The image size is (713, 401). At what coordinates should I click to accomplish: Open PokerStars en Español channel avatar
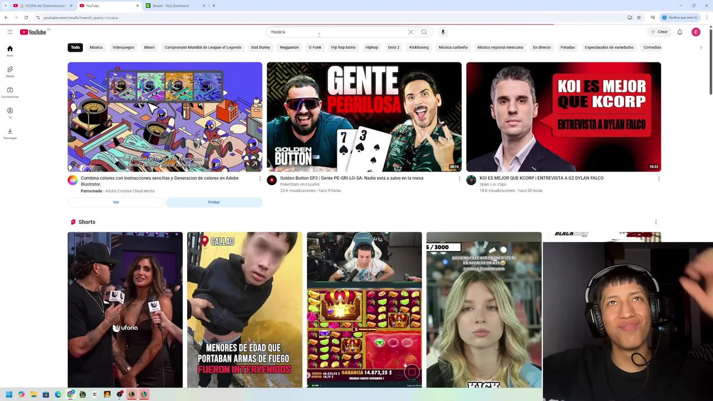[272, 180]
